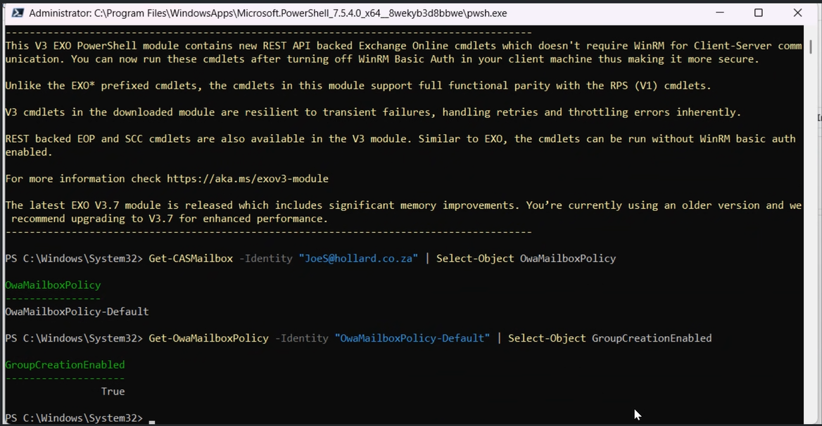Click the "OwaMailboxPolicy-Default" quoted parameter

[x=412, y=337]
